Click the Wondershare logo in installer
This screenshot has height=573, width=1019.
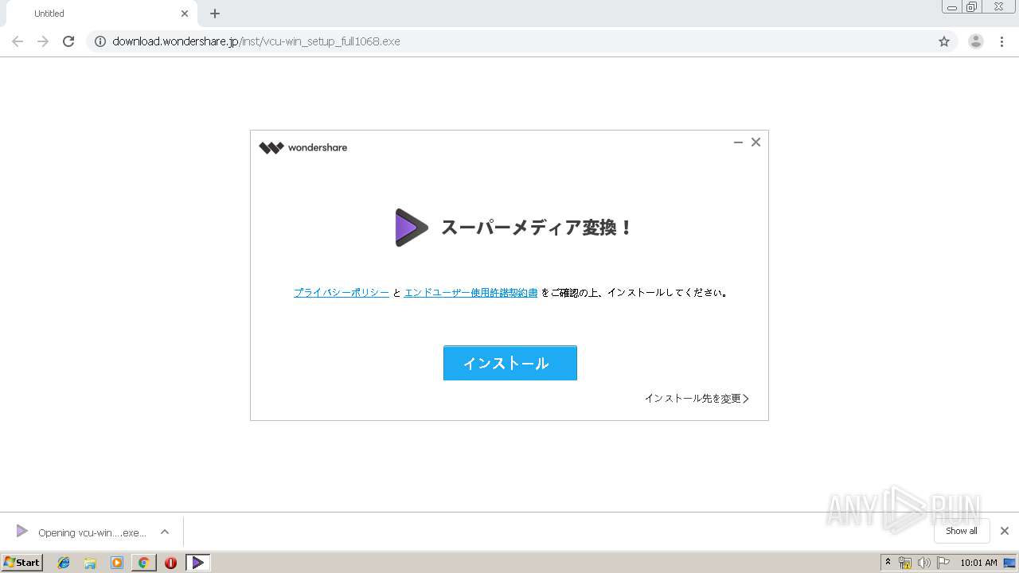point(303,147)
